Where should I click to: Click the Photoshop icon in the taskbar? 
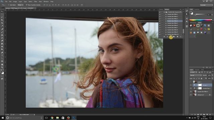point(74,118)
